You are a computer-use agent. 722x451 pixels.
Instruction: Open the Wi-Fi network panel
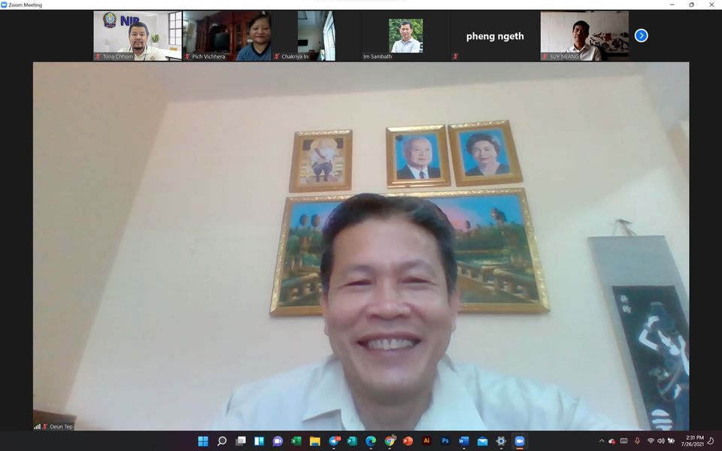(651, 441)
